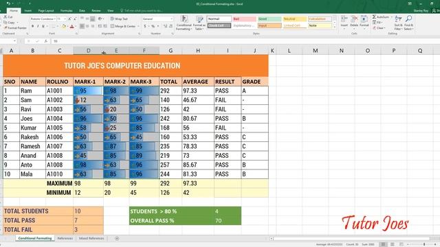Switch to Formulas tab
Image resolution: width=440 pixels, height=247 pixels.
pyautogui.click(x=67, y=11)
